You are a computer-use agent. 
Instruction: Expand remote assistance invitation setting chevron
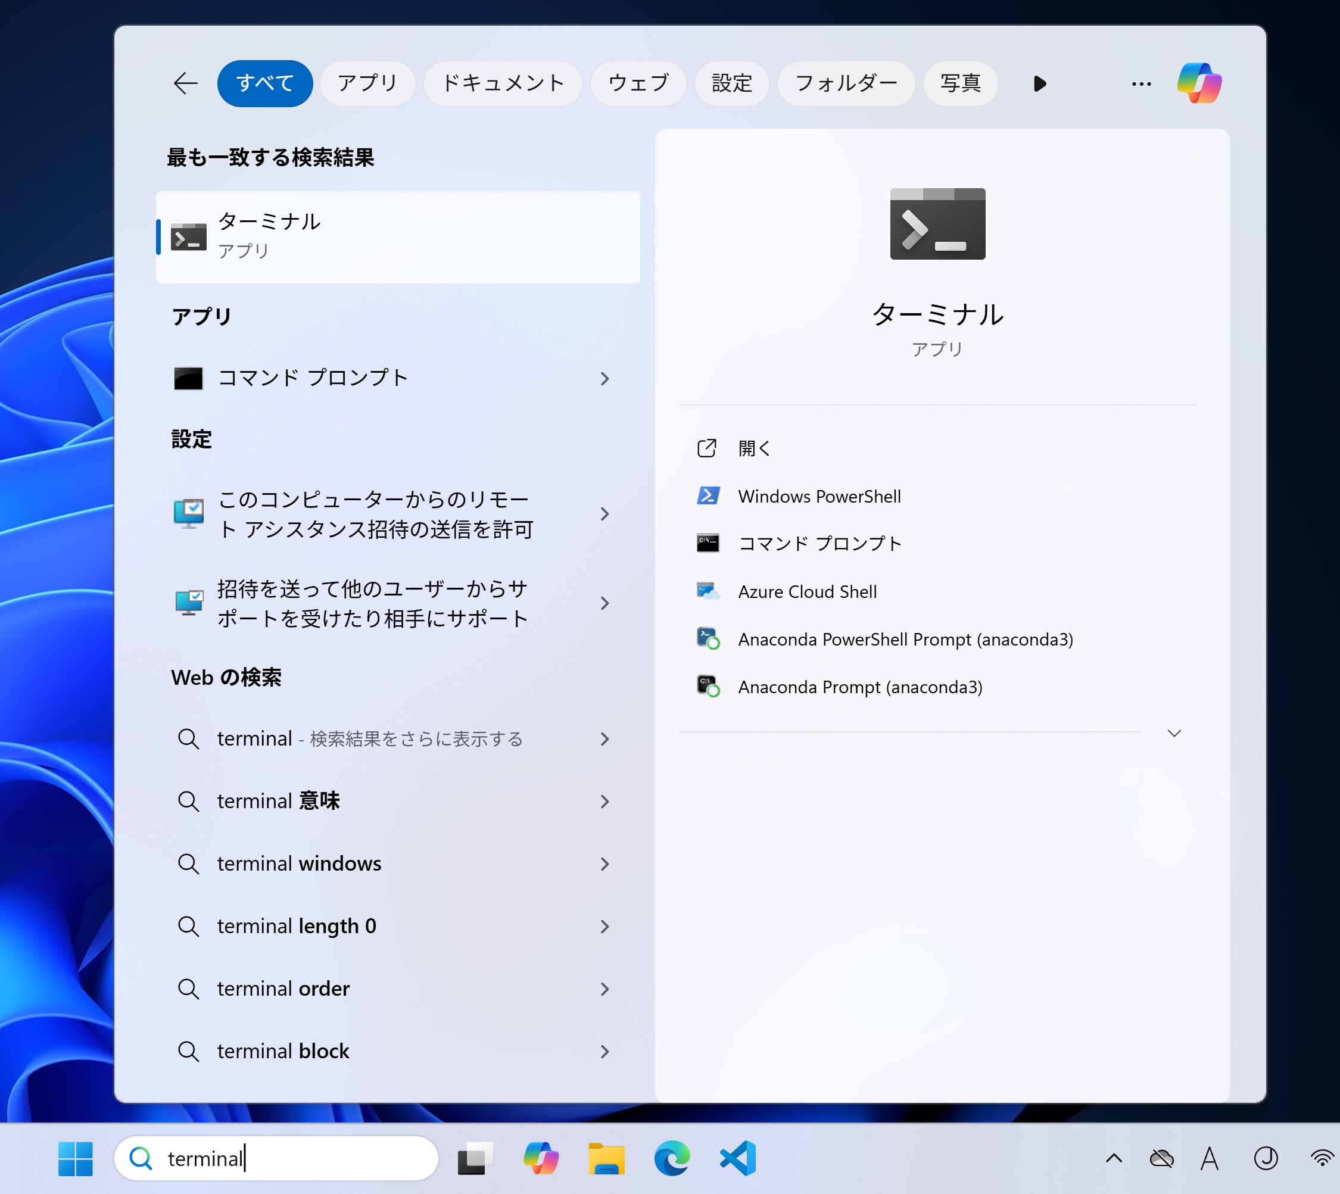[604, 514]
